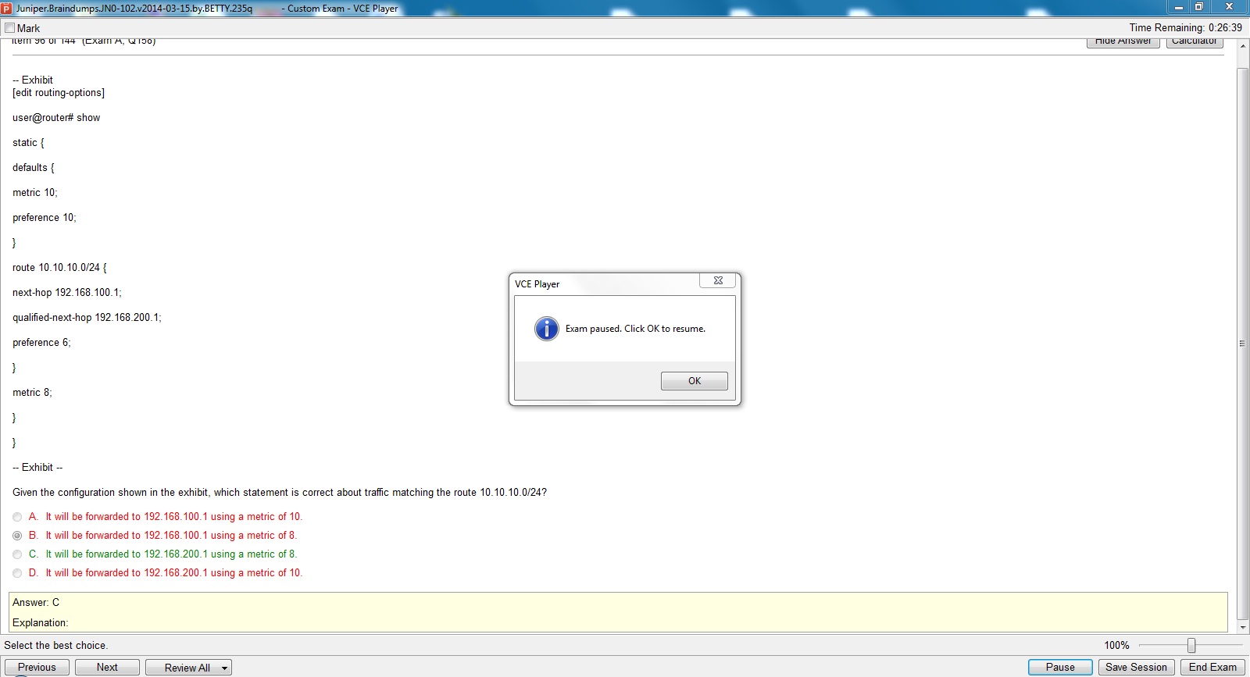Click the Pause button
The width and height of the screenshot is (1250, 677).
(x=1060, y=668)
